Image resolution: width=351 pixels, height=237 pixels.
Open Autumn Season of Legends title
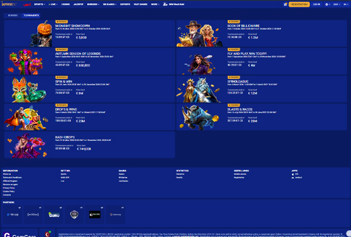78,54
